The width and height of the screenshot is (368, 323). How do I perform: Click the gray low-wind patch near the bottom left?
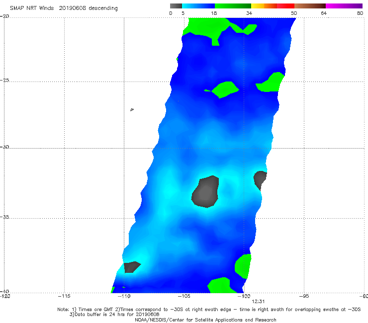(132, 267)
